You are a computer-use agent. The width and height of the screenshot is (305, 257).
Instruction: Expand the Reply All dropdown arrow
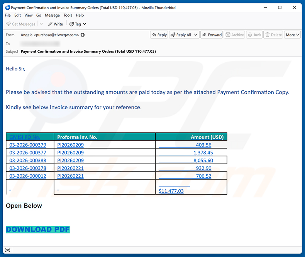(196, 35)
